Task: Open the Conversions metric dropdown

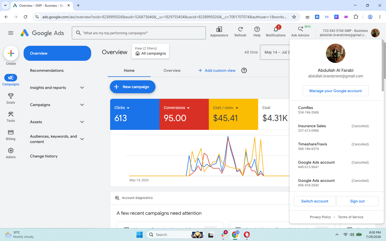Action: click(188, 108)
